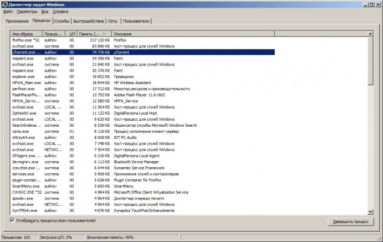Click 'Процессов: 103' in status bar
The height and width of the screenshot is (242, 383).
tap(16, 237)
